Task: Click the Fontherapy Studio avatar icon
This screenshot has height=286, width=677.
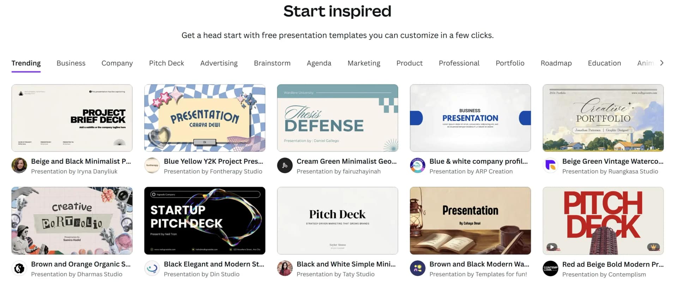Action: tap(152, 166)
